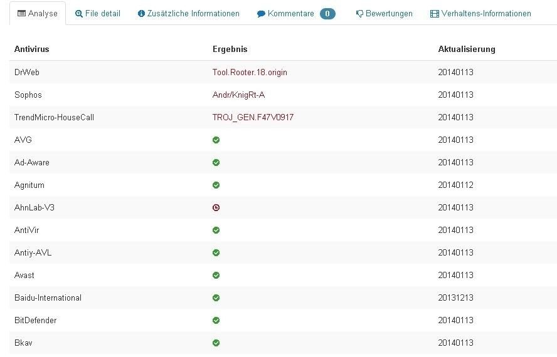Click the update date in Antiy-AVL row
The image size is (557, 357).
[x=456, y=252]
